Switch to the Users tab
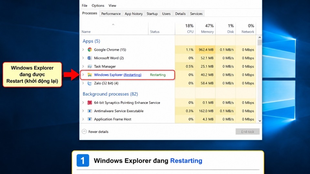This screenshot has width=310, height=174. (x=166, y=14)
